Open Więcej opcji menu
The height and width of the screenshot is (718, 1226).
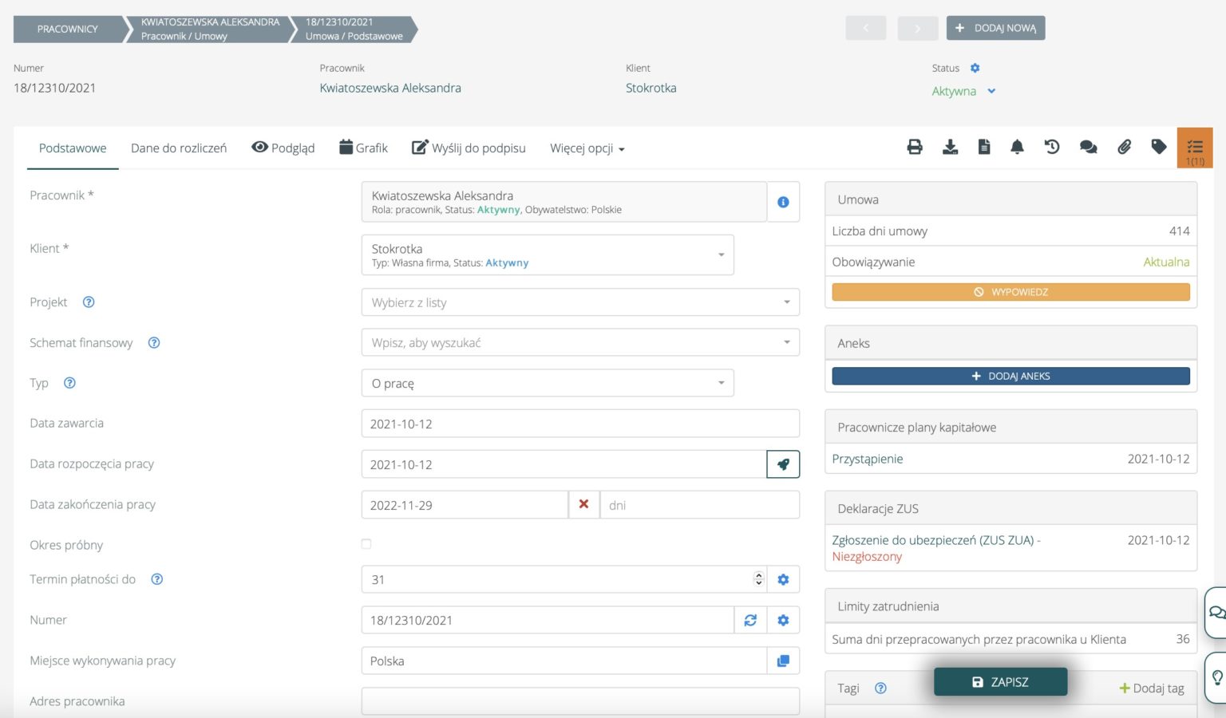tap(587, 148)
